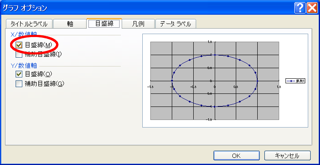Click the chart preview gray plot area
Screen dimensions: 320x165
tap(214, 81)
